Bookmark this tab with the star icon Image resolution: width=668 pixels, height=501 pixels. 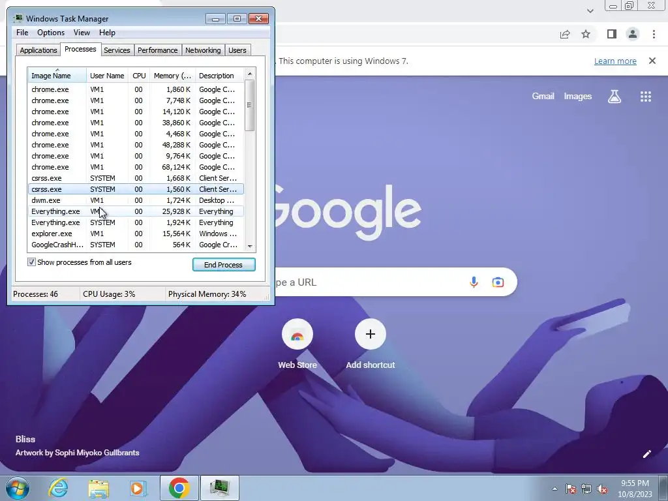[586, 34]
